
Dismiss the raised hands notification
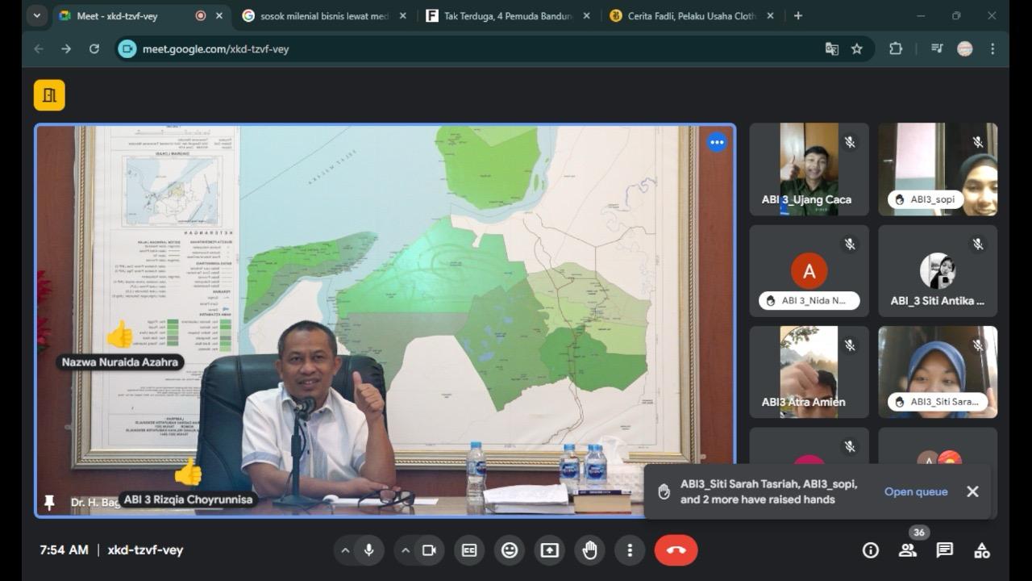click(x=973, y=491)
